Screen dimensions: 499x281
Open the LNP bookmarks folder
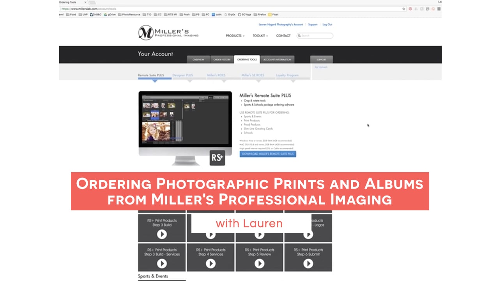(x=83, y=14)
